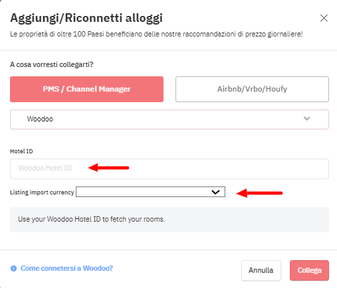This screenshot has height=288, width=337.
Task: Open the Woodoo PMS selection dropdown
Action: click(169, 119)
